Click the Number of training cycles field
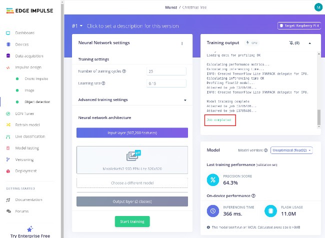 [166, 71]
